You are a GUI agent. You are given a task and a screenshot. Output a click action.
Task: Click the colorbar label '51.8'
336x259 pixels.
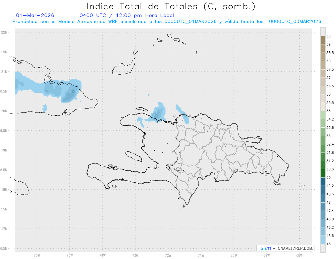click(x=330, y=153)
